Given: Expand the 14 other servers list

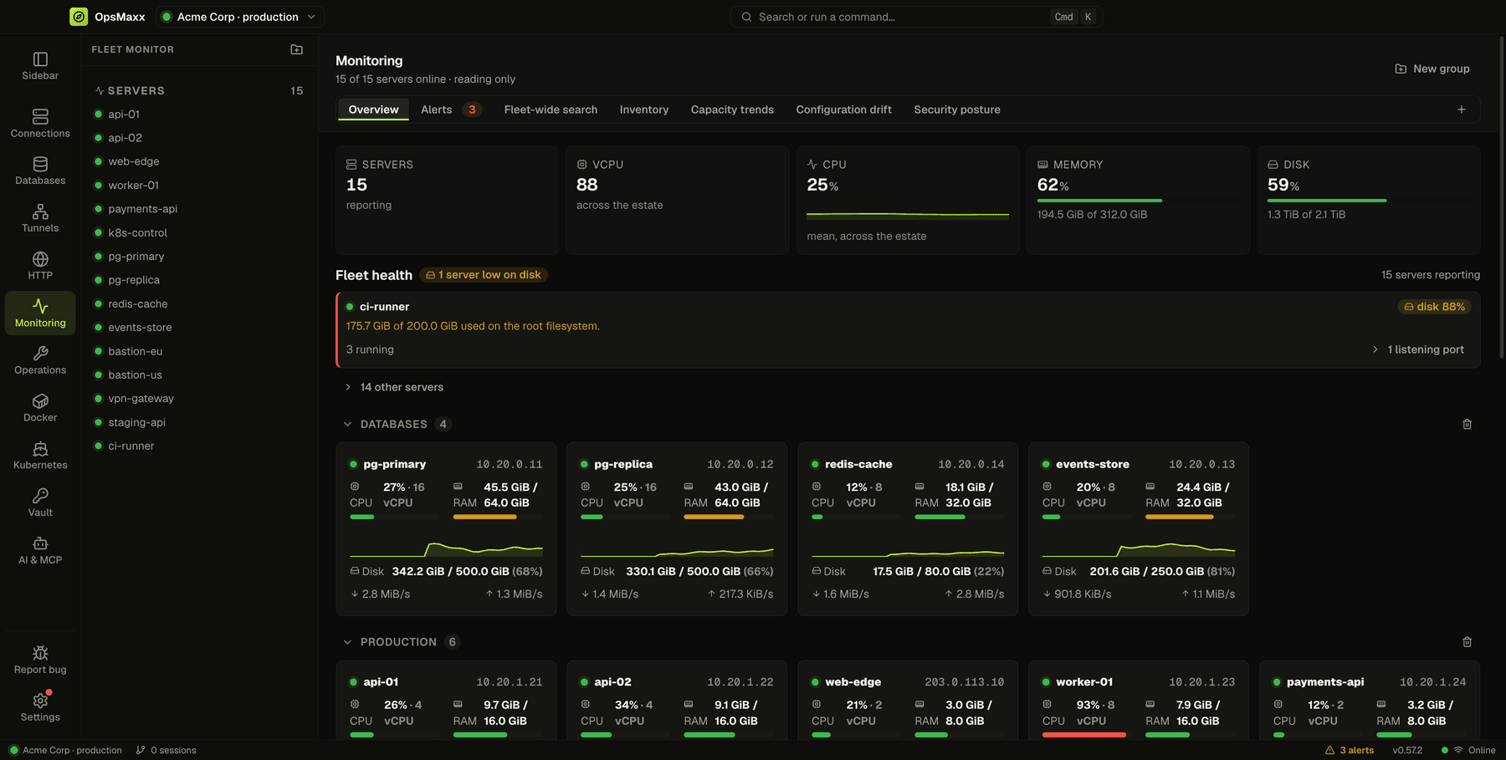Looking at the screenshot, I should (394, 387).
